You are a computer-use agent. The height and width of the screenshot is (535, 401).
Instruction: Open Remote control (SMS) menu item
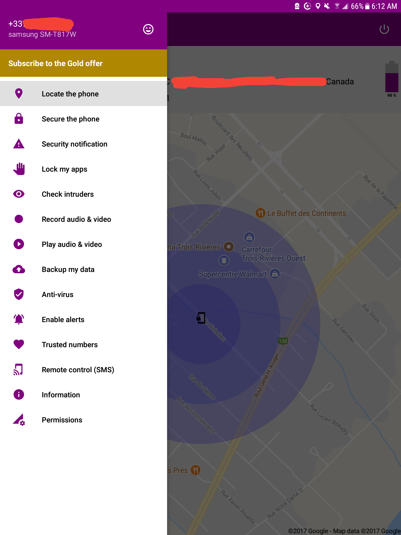[84, 369]
